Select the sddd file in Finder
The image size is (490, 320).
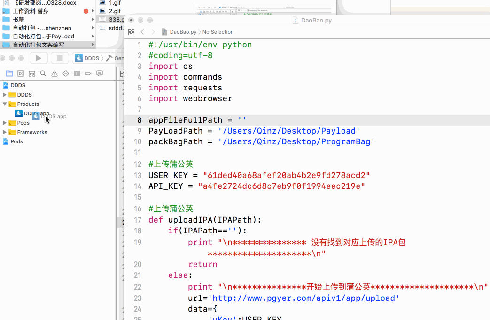(111, 28)
